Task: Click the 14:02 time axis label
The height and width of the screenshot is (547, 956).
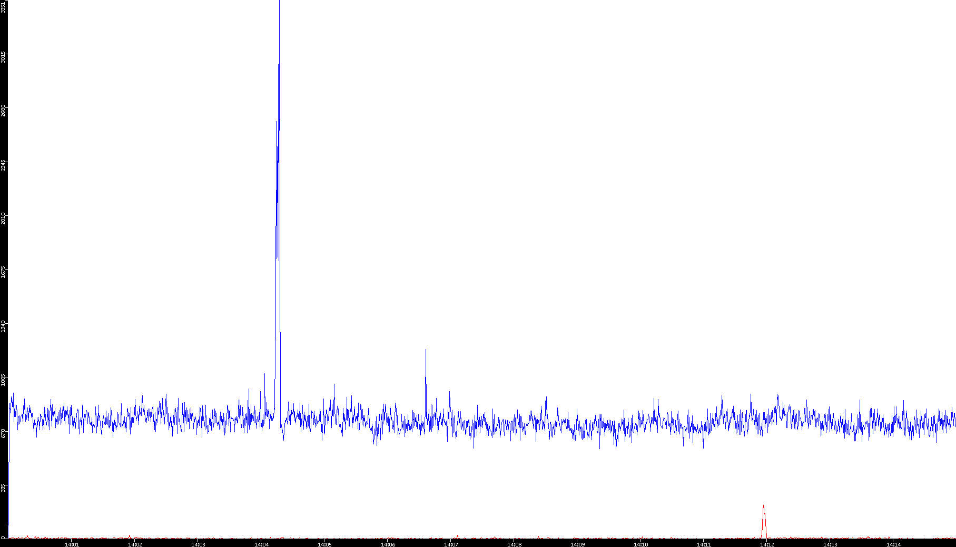Action: pyautogui.click(x=135, y=544)
